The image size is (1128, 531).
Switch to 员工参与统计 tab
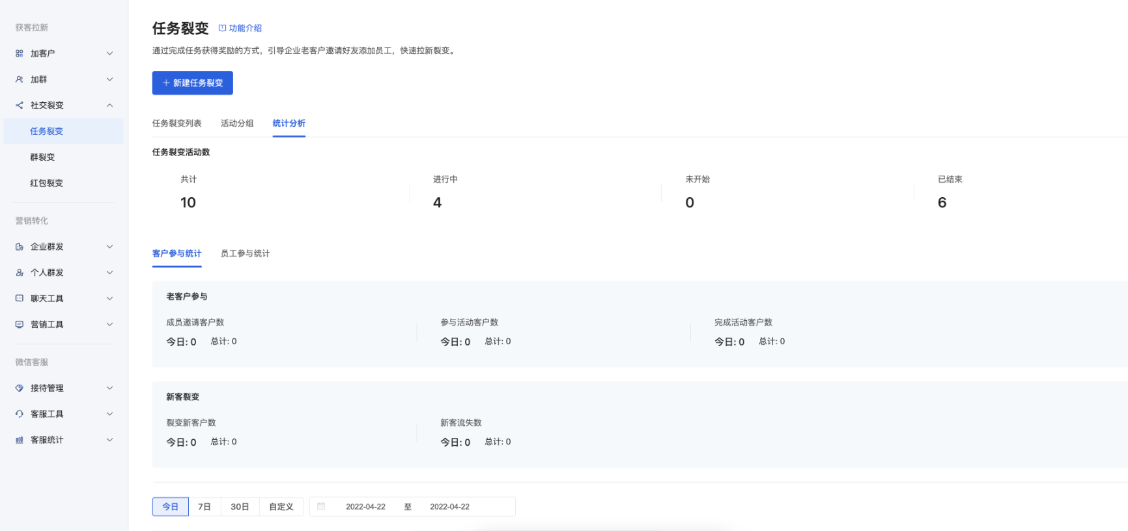(x=246, y=253)
